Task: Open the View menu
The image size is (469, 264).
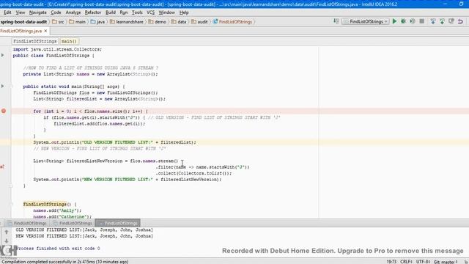Action: [20, 12]
